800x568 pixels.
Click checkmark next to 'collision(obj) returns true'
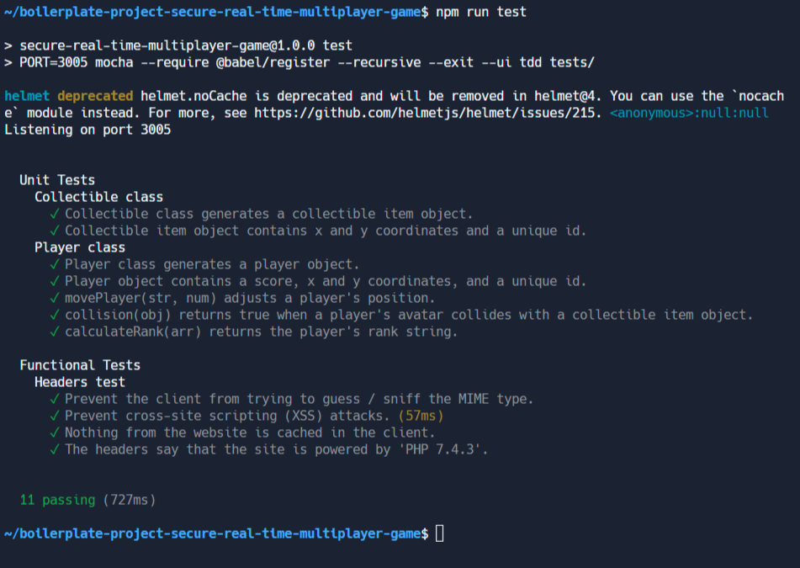pyautogui.click(x=55, y=315)
